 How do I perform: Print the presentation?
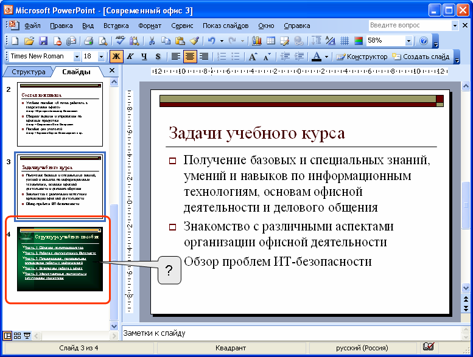coord(89,41)
